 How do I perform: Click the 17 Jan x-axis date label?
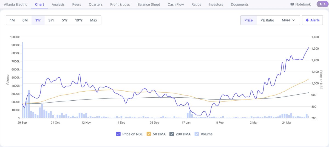pyautogui.click(x=186, y=123)
